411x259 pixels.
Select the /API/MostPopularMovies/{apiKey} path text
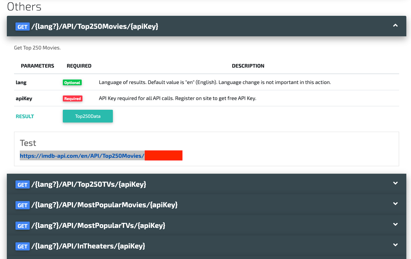[x=104, y=205]
